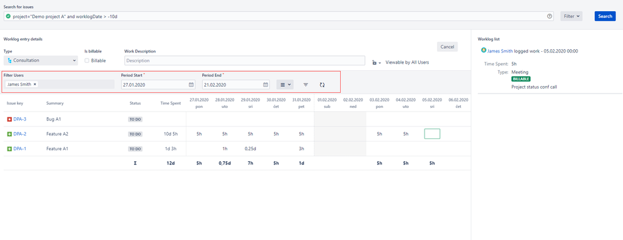Screen dimensions: 623x240
Task: Click TO DO status of DPA-1
Action: click(135, 149)
